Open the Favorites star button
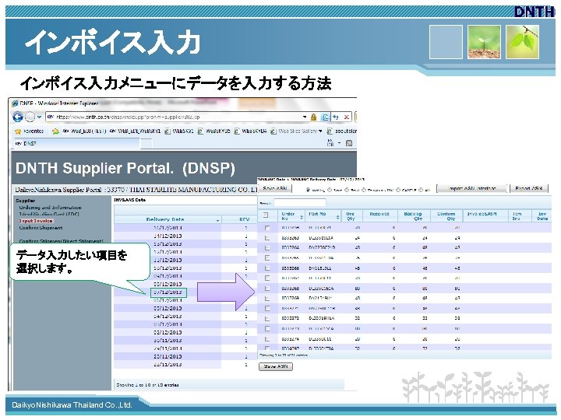Image resolution: width=561 pixels, height=420 pixels. [29, 131]
